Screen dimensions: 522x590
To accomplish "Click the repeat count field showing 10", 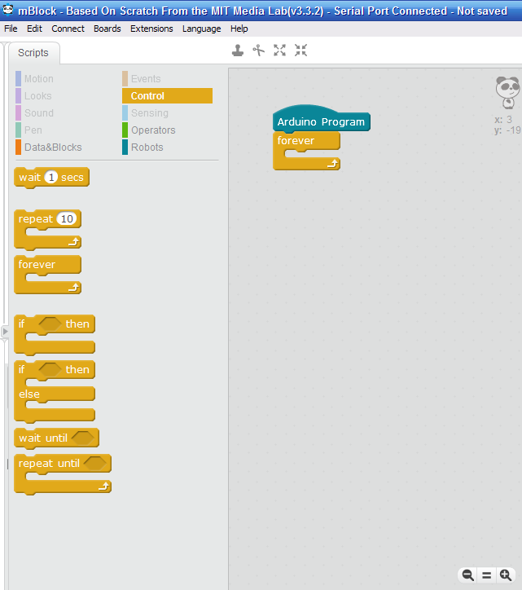I will tap(67, 218).
